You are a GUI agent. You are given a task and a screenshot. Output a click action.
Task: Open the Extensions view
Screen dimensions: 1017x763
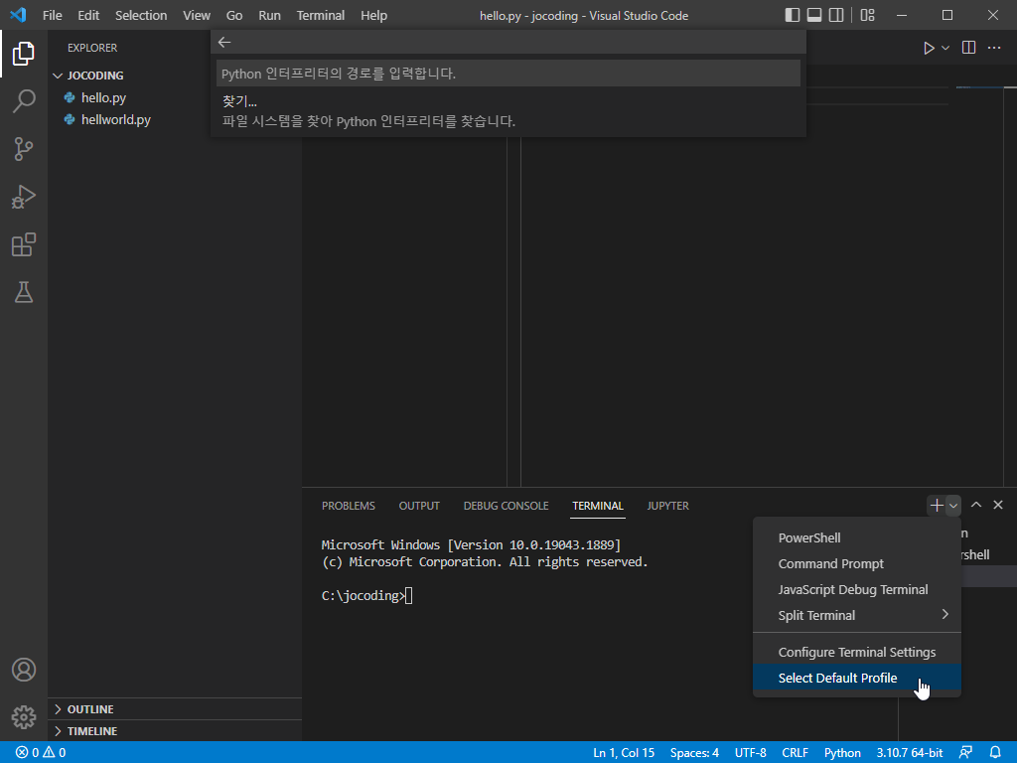click(24, 244)
